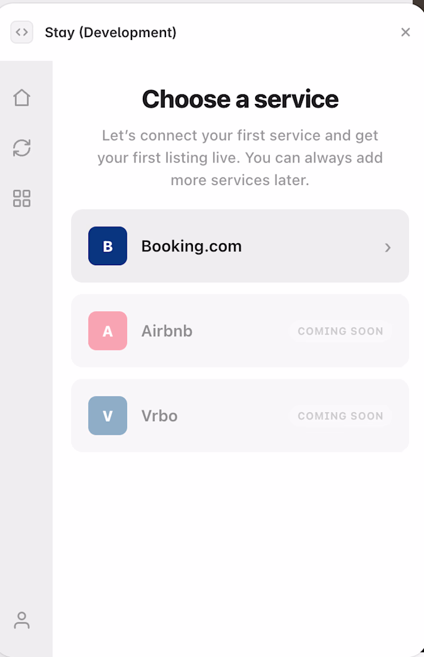Click Vrbo's COMING SOON badge
This screenshot has width=424, height=657.
coord(340,416)
